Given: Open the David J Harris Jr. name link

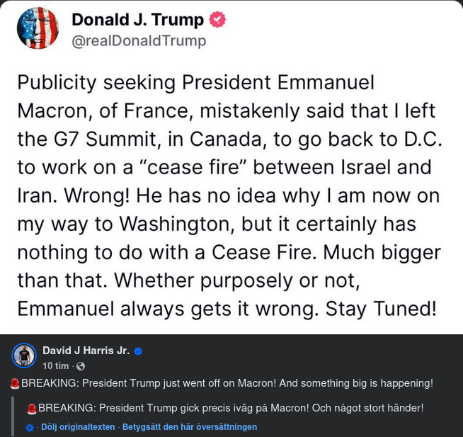Looking at the screenshot, I should tap(86, 351).
